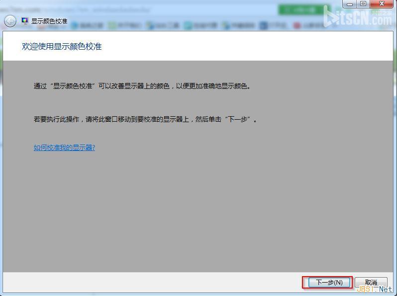This screenshot has height=296, width=397.
Task: Click the BitsCN.com watermark logo
Action: pos(357,18)
